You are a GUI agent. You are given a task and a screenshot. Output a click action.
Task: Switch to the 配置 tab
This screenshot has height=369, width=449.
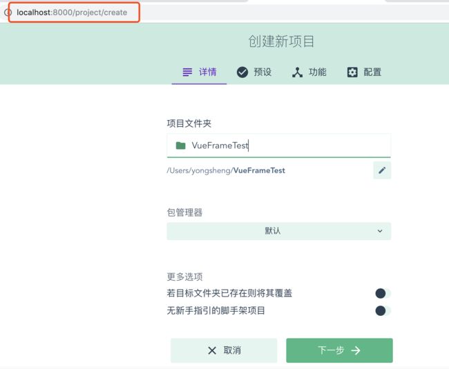coord(364,72)
